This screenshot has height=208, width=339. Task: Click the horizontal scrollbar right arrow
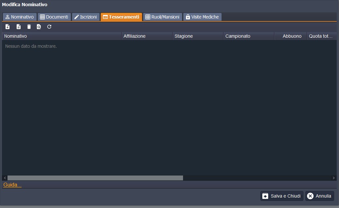click(333, 178)
